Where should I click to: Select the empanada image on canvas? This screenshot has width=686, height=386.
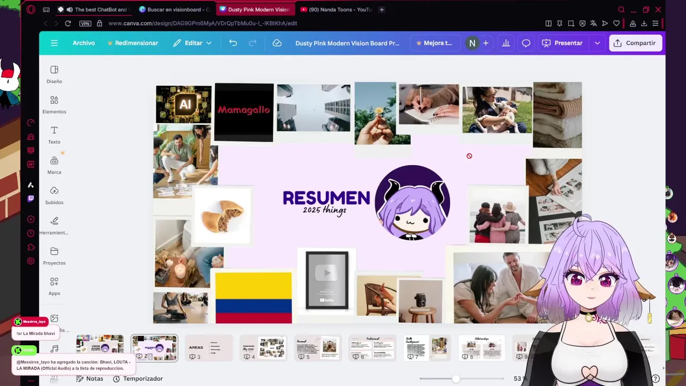222,216
